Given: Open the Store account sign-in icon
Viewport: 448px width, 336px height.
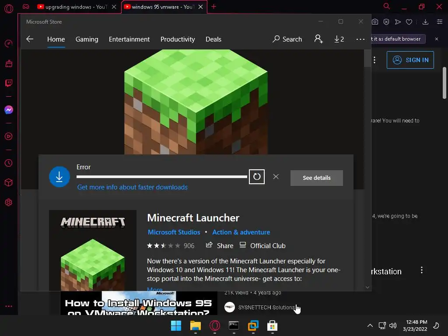Looking at the screenshot, I should [x=318, y=39].
